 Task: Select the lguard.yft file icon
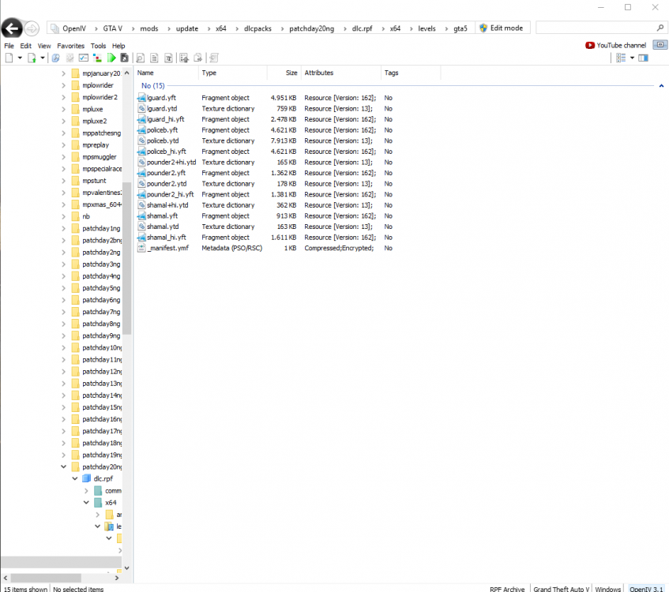point(141,98)
